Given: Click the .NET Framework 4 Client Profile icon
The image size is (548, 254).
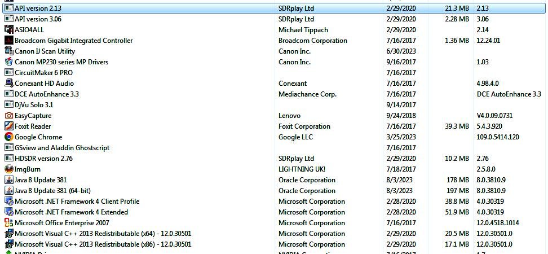Looking at the screenshot, I should [9, 201].
